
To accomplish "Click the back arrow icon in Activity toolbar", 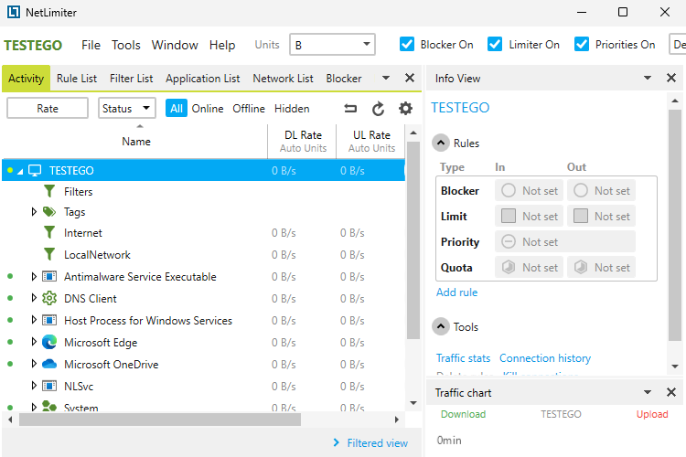I will click(350, 109).
